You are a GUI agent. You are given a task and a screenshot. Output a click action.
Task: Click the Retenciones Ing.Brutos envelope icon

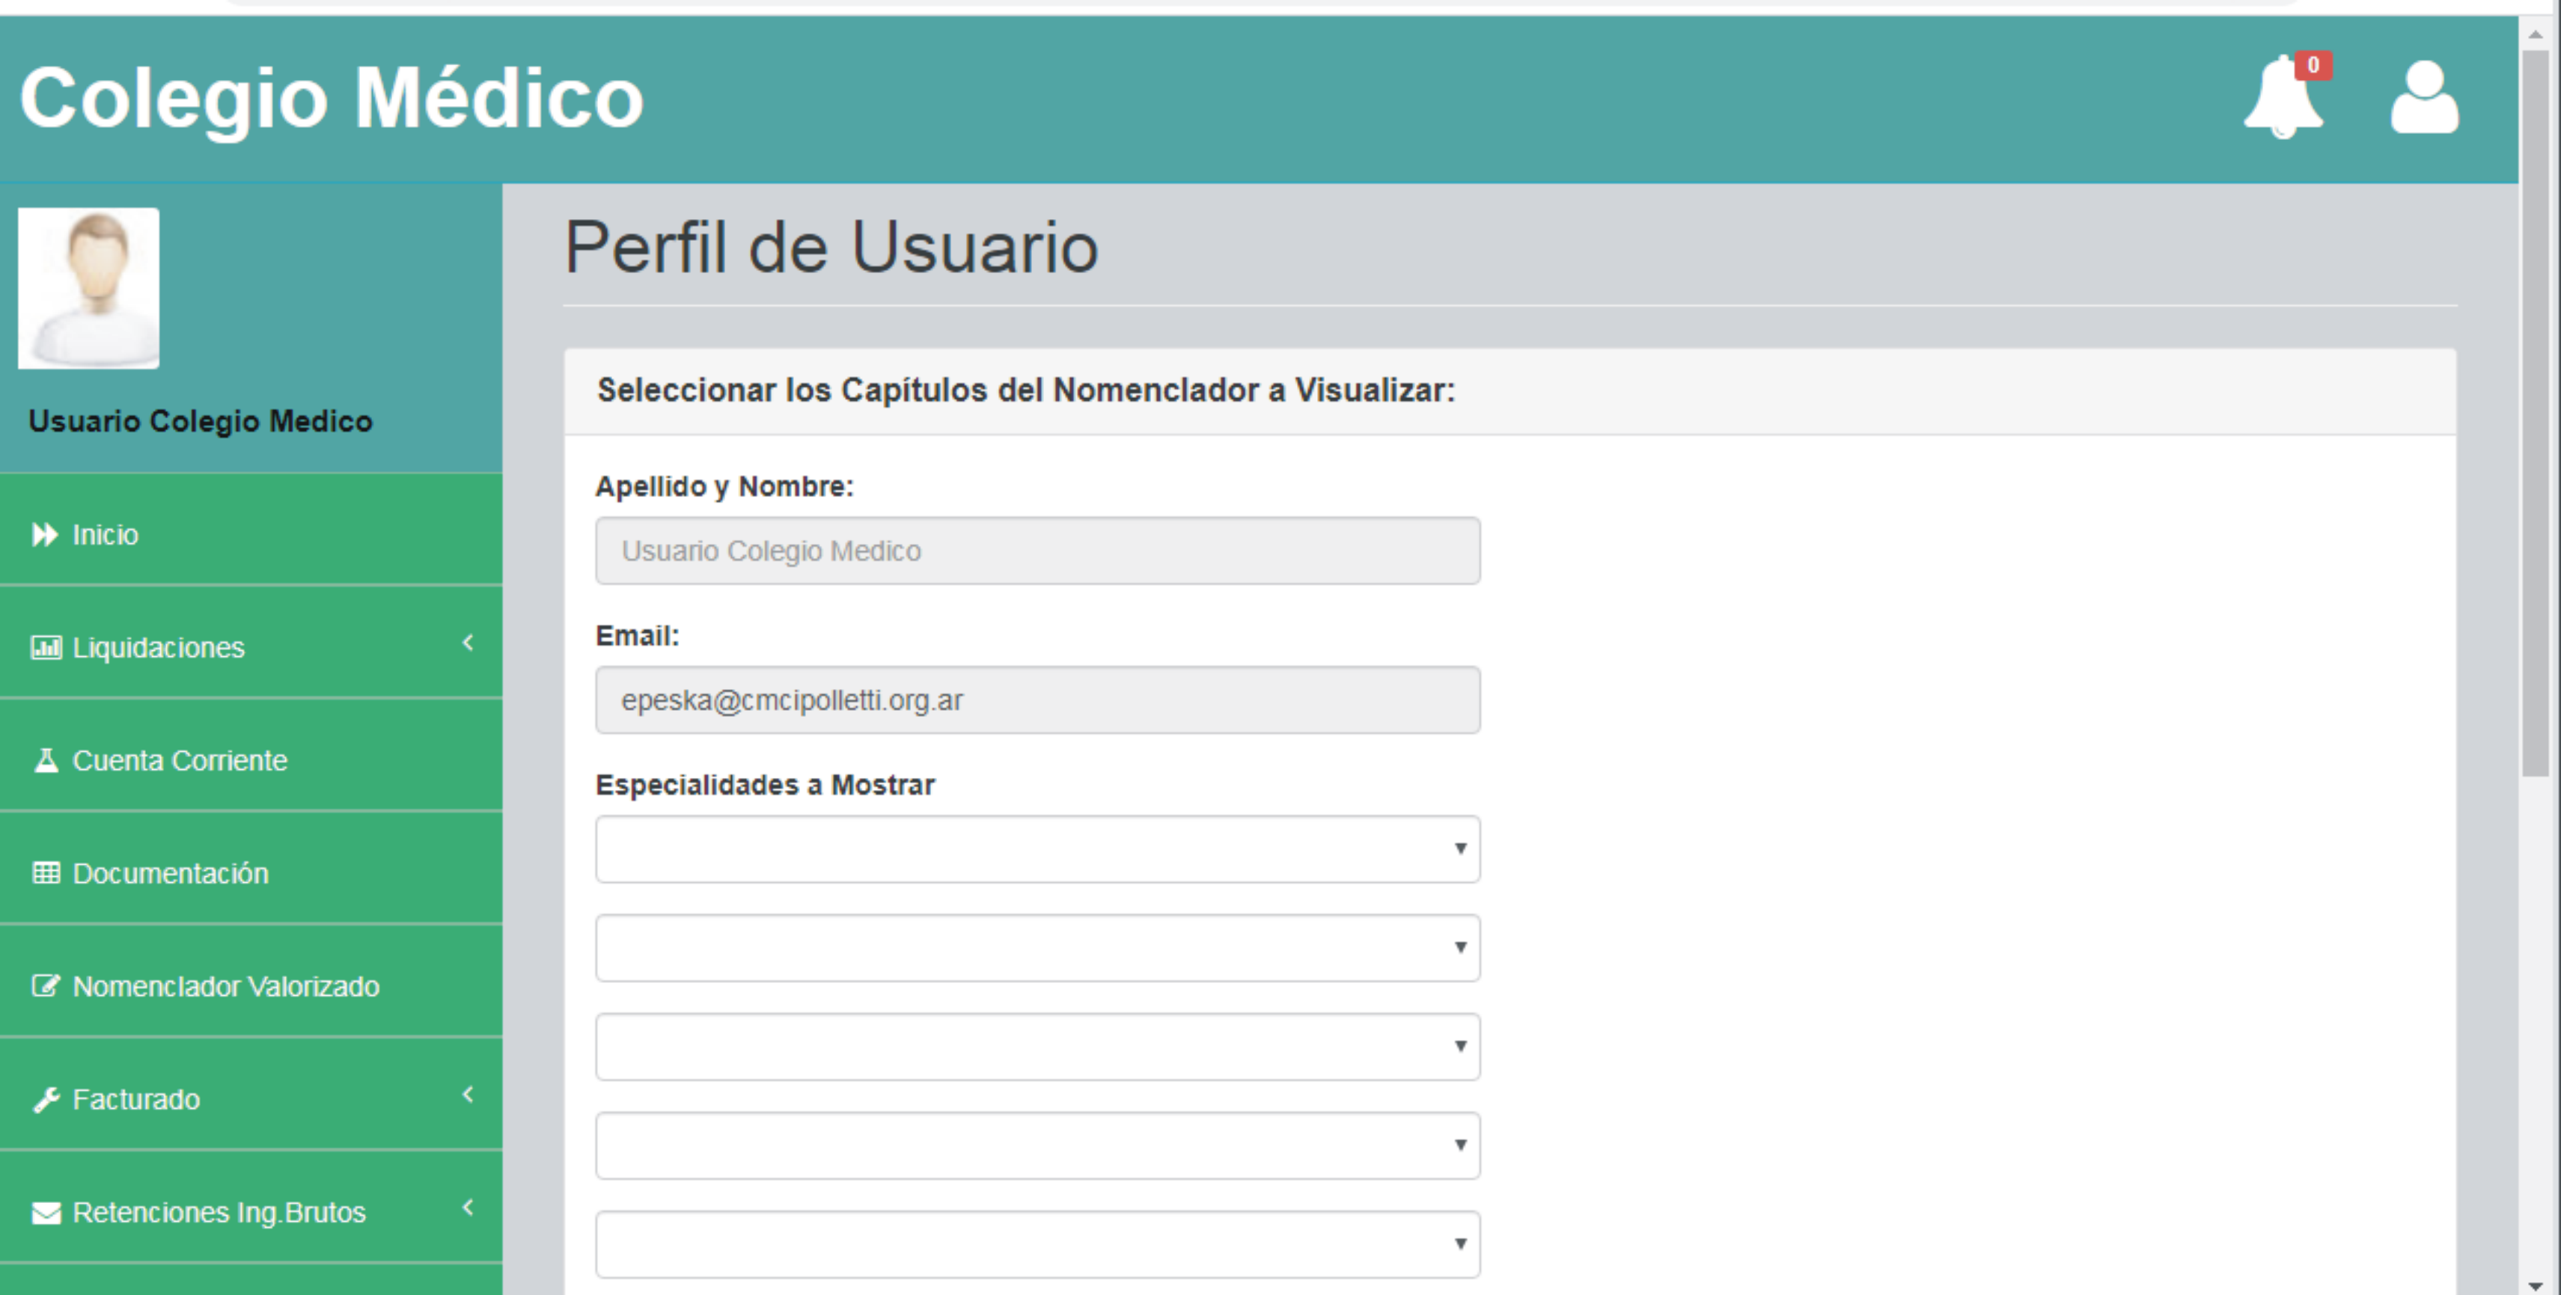[46, 1213]
